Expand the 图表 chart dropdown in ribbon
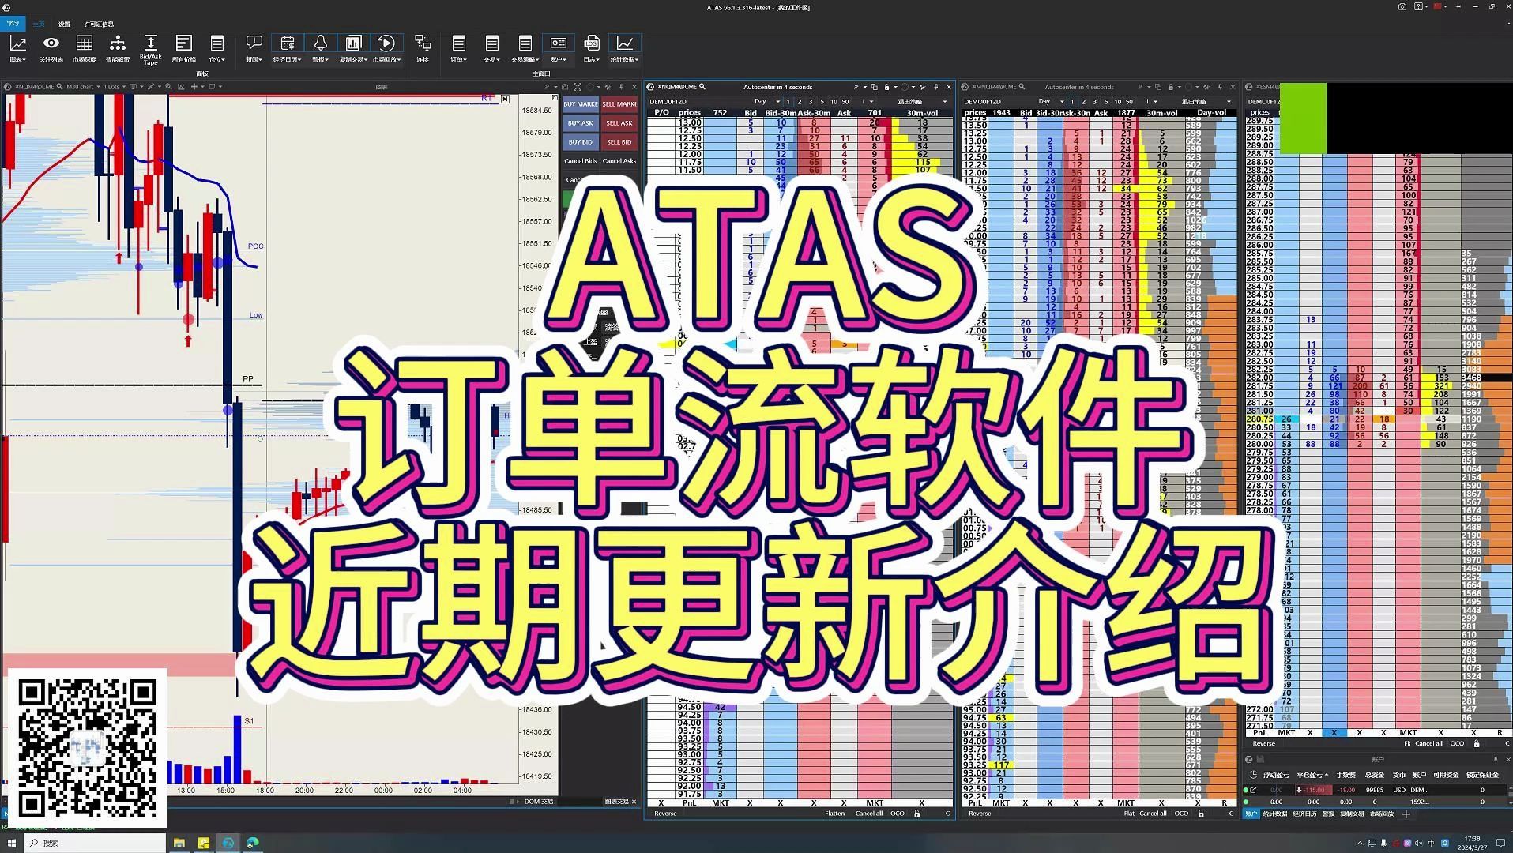The height and width of the screenshot is (853, 1513). (x=17, y=59)
